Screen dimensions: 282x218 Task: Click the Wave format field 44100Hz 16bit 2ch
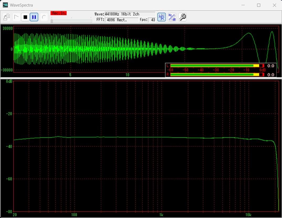[130, 14]
